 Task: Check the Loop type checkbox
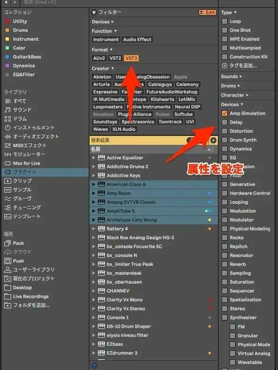[224, 21]
